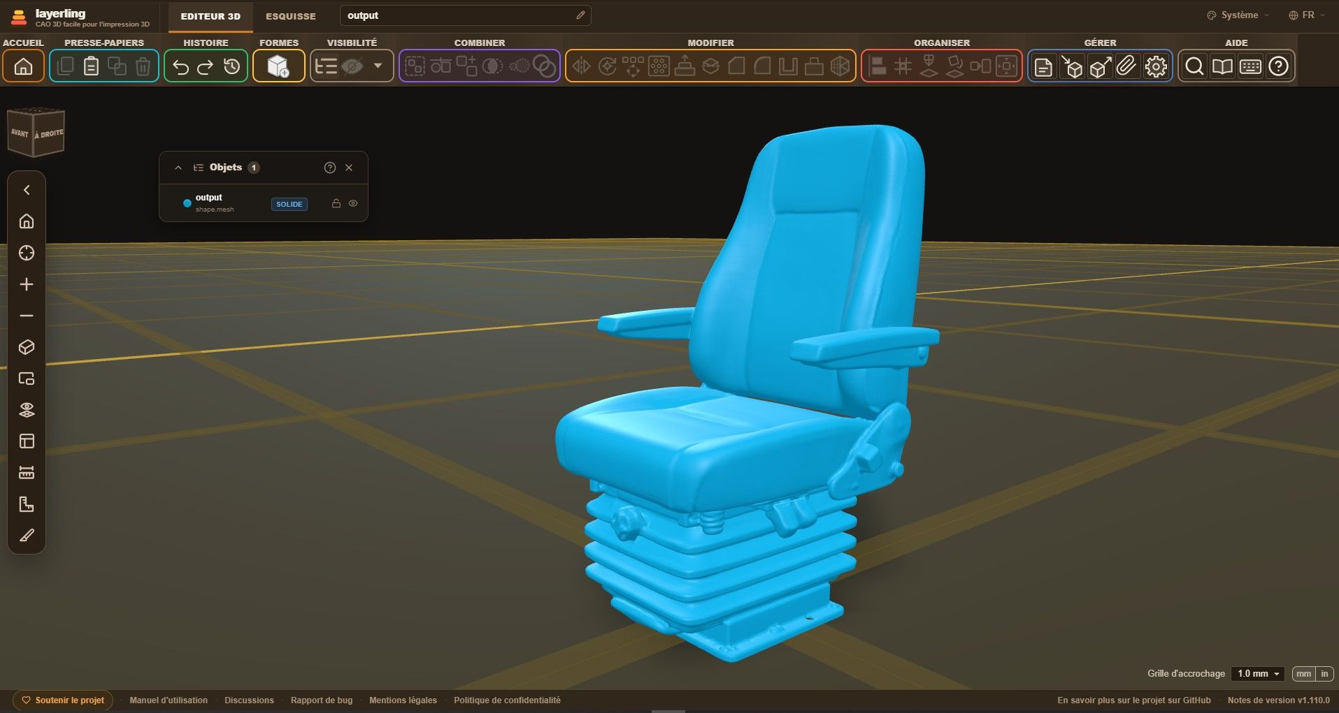Click the blue color dot of output object
The image size is (1339, 713).
coord(187,203)
